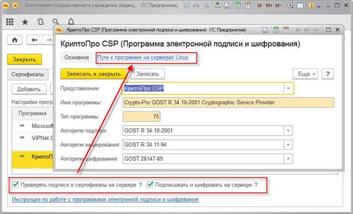
Task: Open the Еще dropdown menu
Action: coord(305,74)
